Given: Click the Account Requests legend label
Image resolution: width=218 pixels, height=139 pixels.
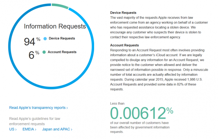Looking at the screenshot, I should [x=62, y=52].
